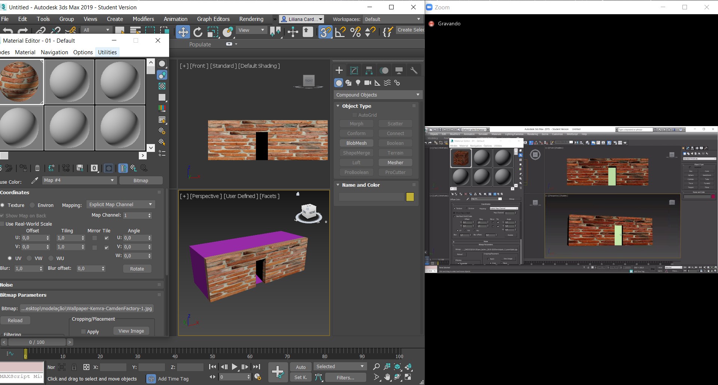The width and height of the screenshot is (718, 385).
Task: Select the Select and Rotate tool
Action: (198, 32)
